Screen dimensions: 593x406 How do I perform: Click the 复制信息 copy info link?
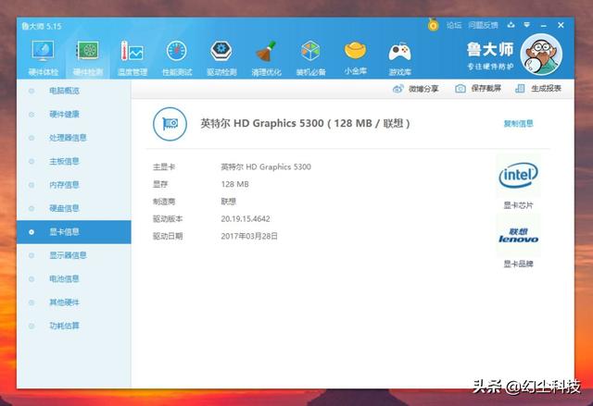coord(519,124)
